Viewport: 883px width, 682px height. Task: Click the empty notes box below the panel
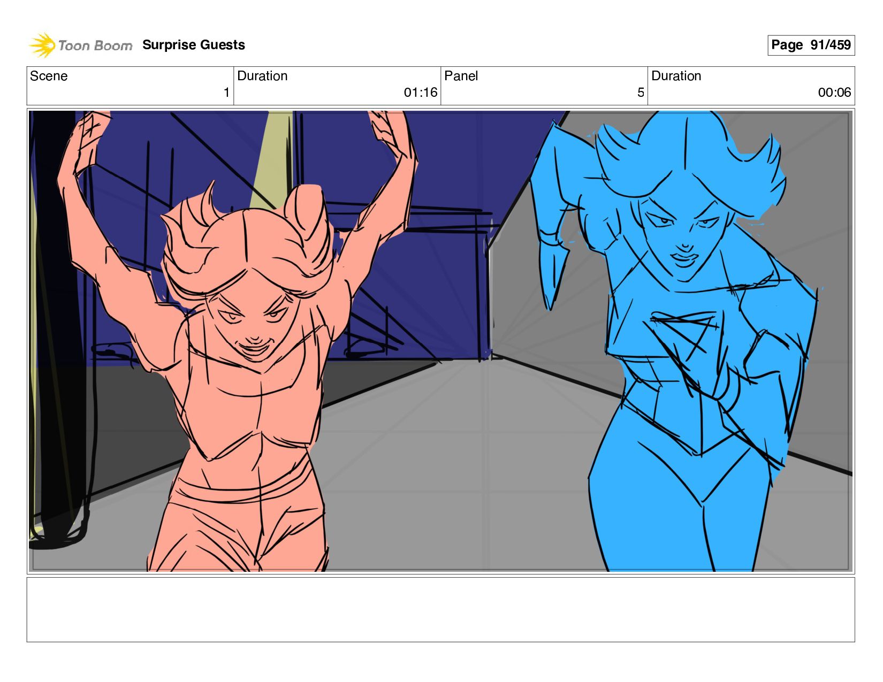pos(440,609)
